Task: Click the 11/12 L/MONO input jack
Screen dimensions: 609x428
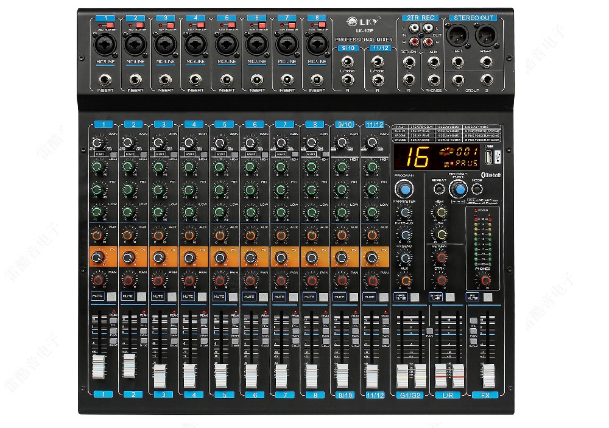Action: [378, 61]
